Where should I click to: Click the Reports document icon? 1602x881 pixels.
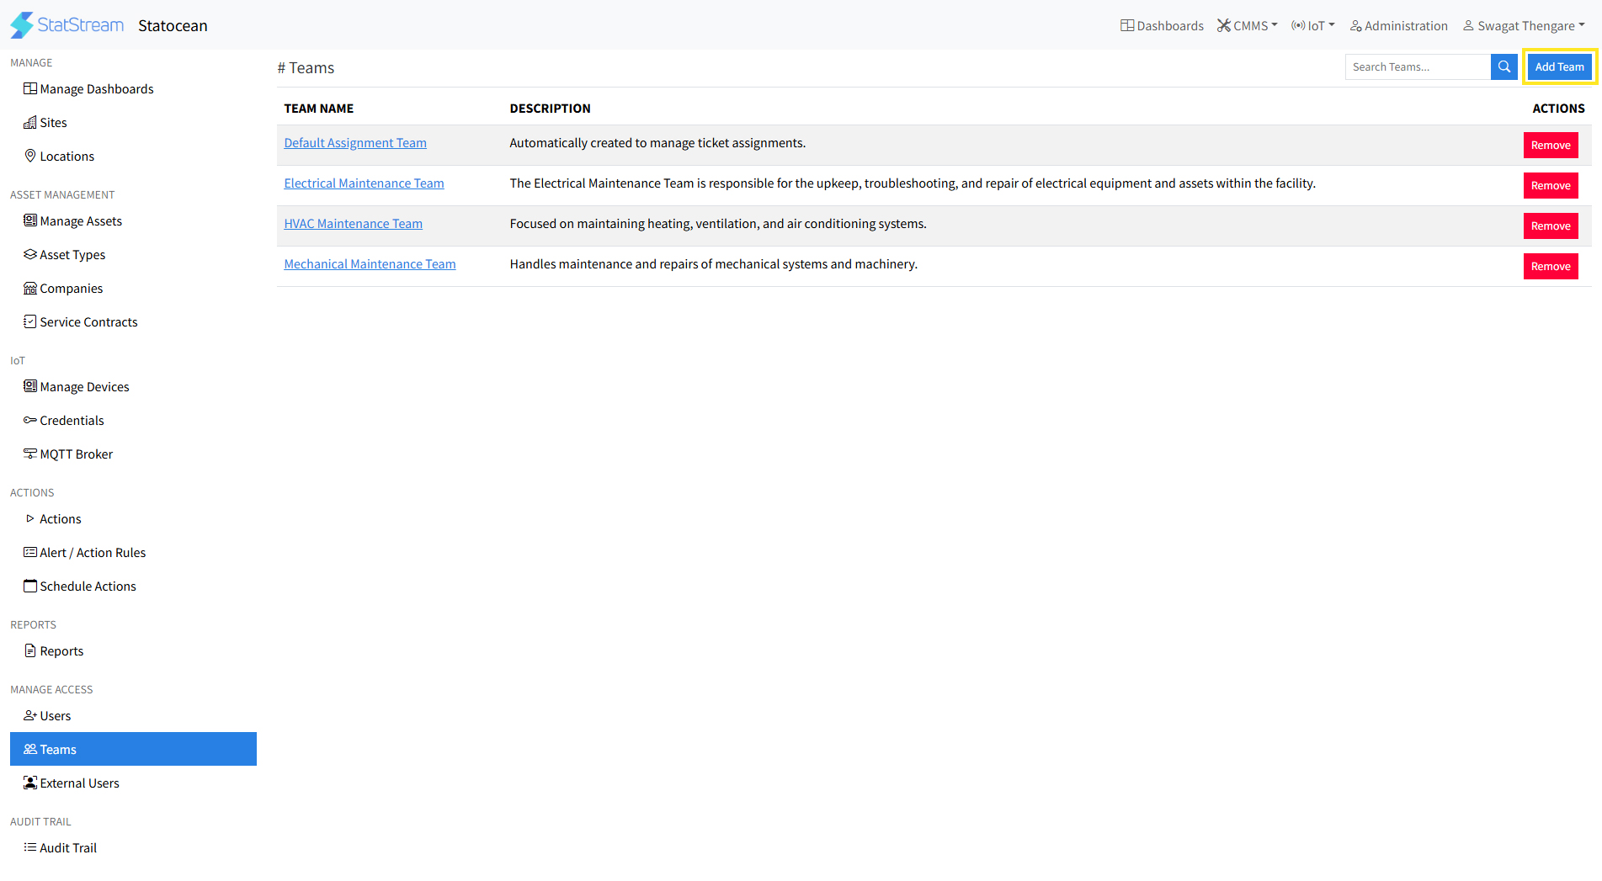(x=30, y=650)
